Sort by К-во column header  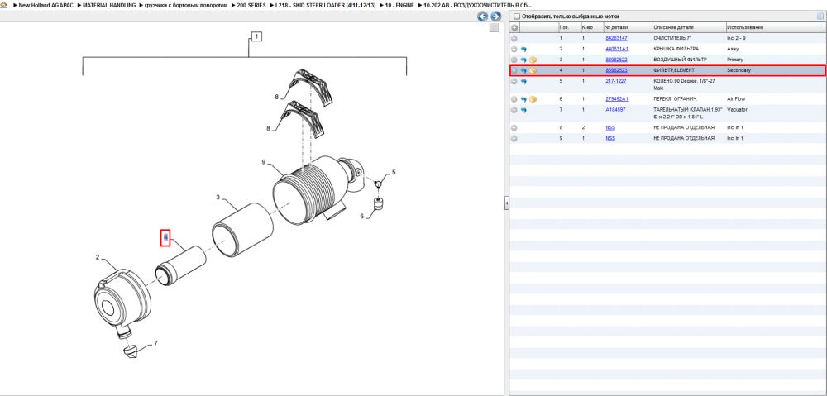click(587, 27)
